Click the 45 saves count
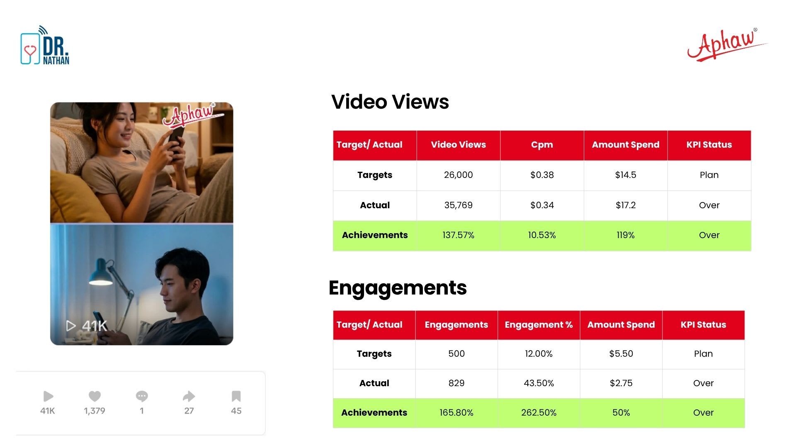The image size is (796, 448). (x=236, y=411)
